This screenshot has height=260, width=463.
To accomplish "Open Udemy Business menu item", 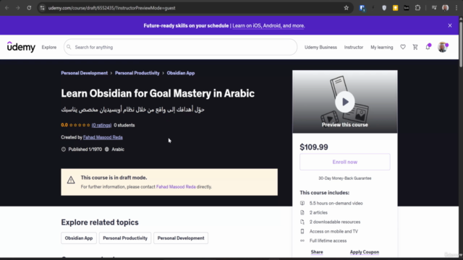I will tap(320, 47).
